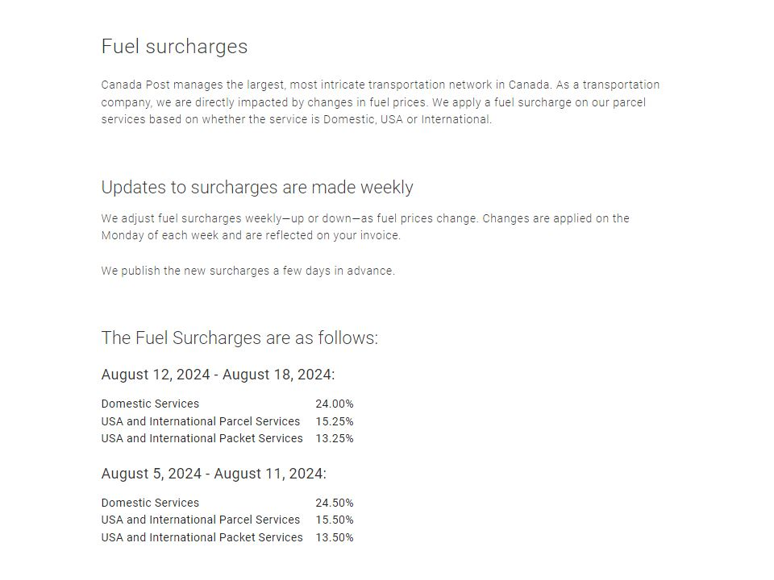
Task: Click the paragraph beginning "Canada Post manages"
Action: (380, 102)
